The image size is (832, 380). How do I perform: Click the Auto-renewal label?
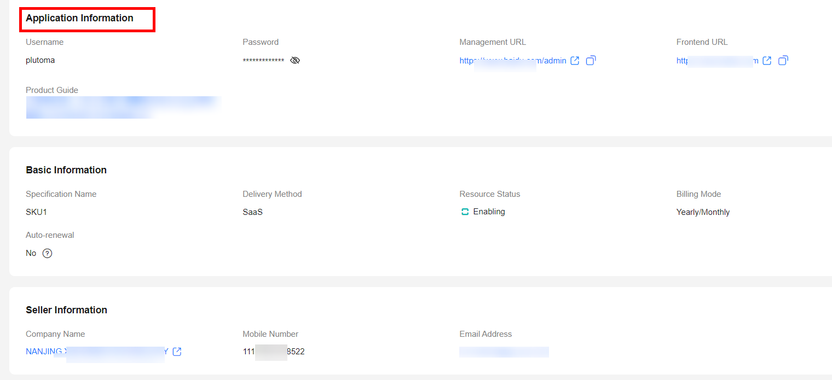pos(50,235)
